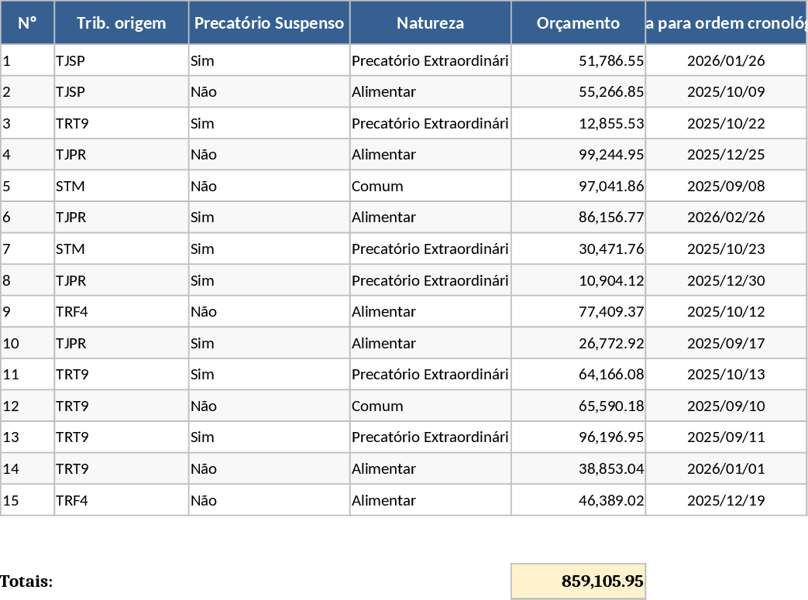Image resolution: width=808 pixels, height=600 pixels.
Task: Click the row number 15 cell
Action: (x=27, y=500)
